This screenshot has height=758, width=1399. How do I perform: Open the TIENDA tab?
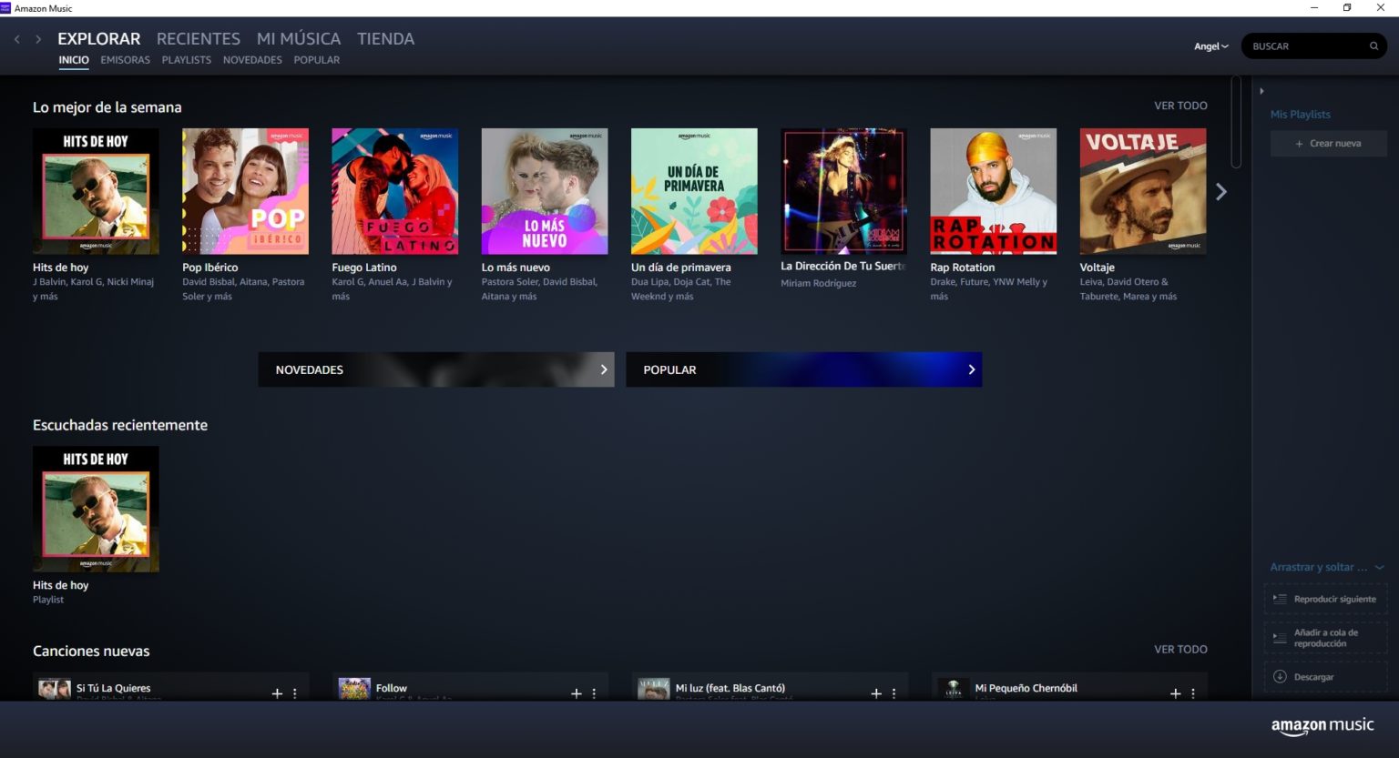[x=386, y=39]
